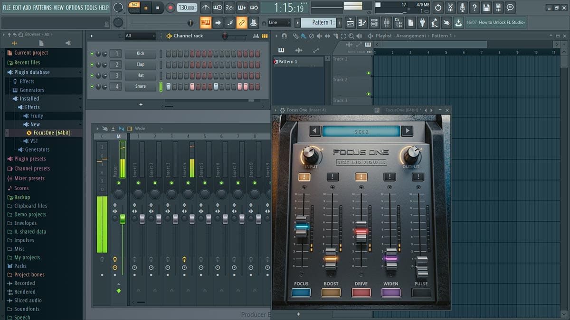Click the browser search magnifier icon

22,35
